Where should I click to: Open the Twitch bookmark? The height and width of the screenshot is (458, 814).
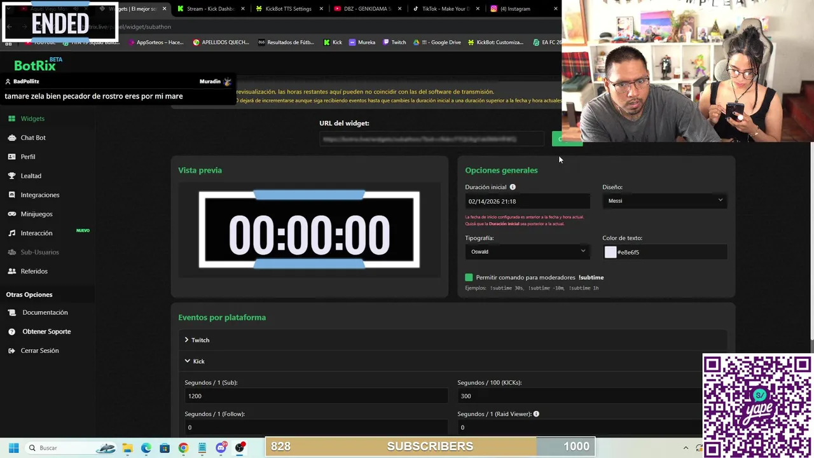[x=394, y=42]
